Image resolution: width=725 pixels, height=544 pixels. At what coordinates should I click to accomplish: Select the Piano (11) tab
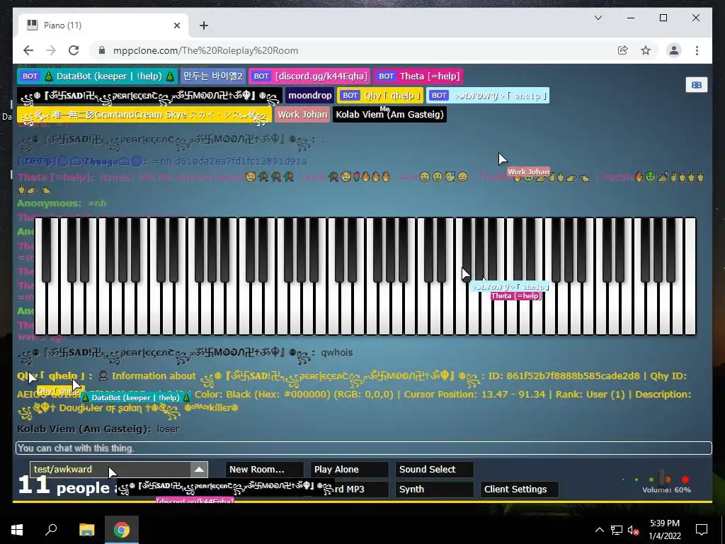(x=103, y=25)
